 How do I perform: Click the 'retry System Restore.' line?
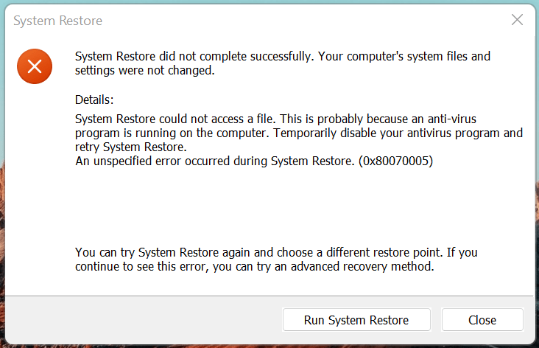pyautogui.click(x=131, y=147)
